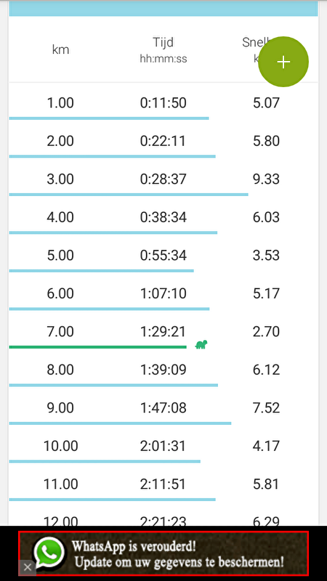Select the 4.00 km split row
Screen dimensions: 327x581
(163, 217)
